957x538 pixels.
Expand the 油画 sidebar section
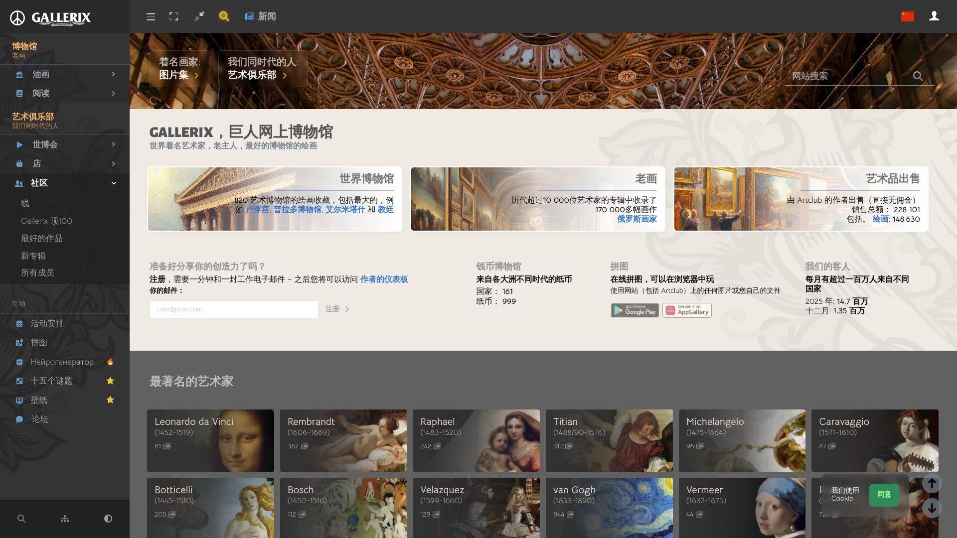click(40, 74)
